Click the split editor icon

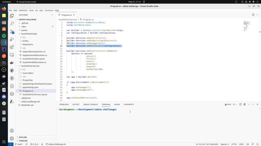253,15
